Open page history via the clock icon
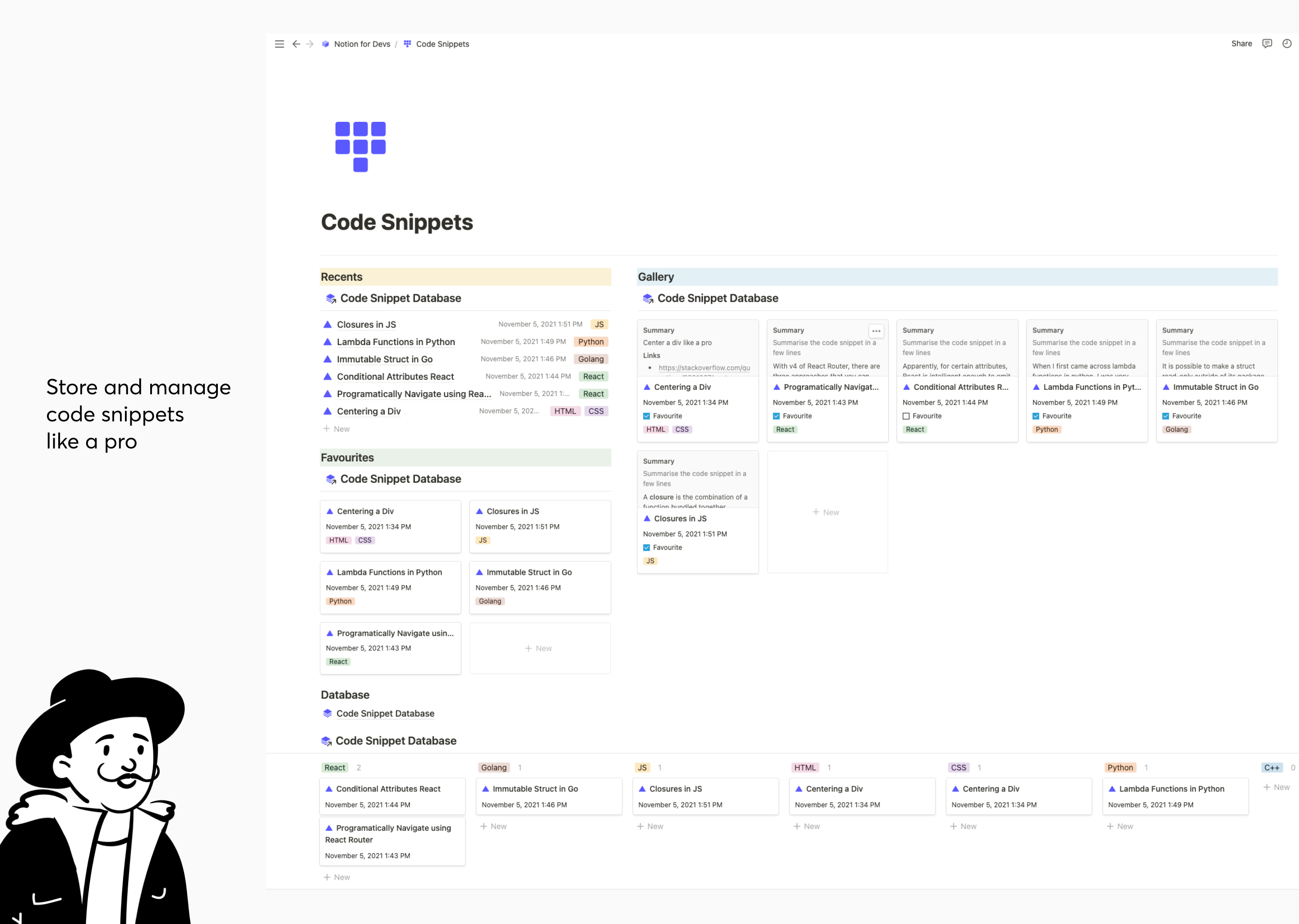 pyautogui.click(x=1287, y=43)
